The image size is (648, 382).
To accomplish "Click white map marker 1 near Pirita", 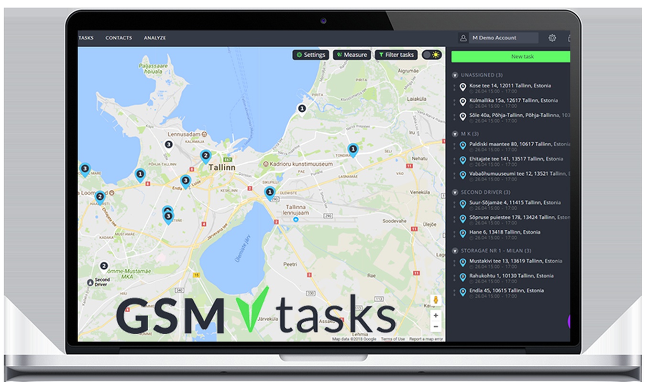I will coord(302,110).
